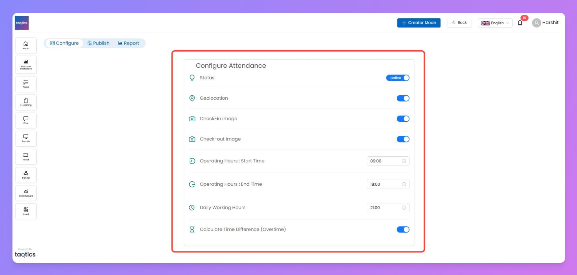Toggle the Status active switch

(x=398, y=78)
